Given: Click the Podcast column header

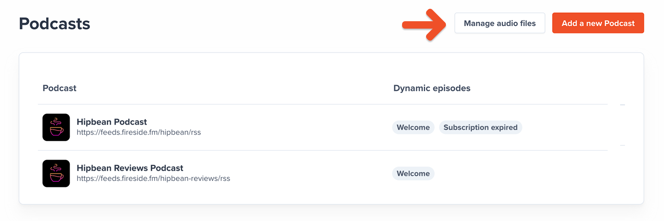Looking at the screenshot, I should coord(59,88).
